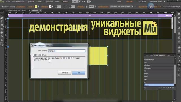Screen dimensions: 181x102
Task: Open the fill color dropdown arrow
Action: tap(38, 7)
